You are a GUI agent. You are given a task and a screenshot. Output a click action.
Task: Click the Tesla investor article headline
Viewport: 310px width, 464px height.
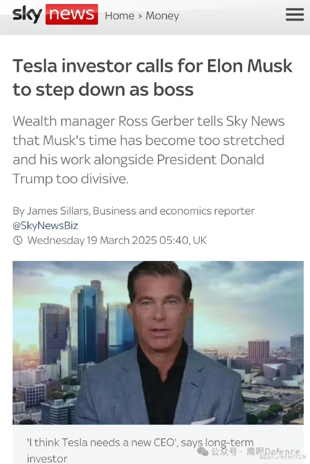(152, 78)
